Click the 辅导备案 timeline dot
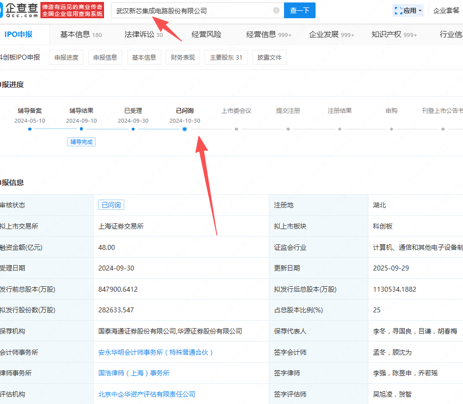Viewport: 463px width, 404px height. pos(30,129)
